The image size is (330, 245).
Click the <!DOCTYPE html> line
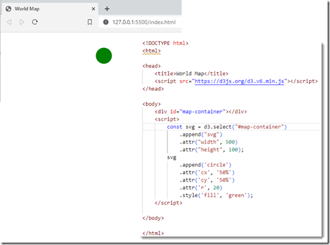click(165, 43)
